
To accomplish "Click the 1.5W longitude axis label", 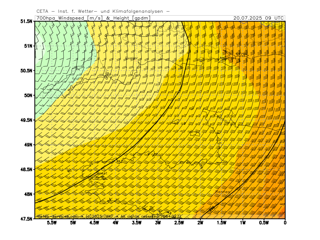I will 222,223.
